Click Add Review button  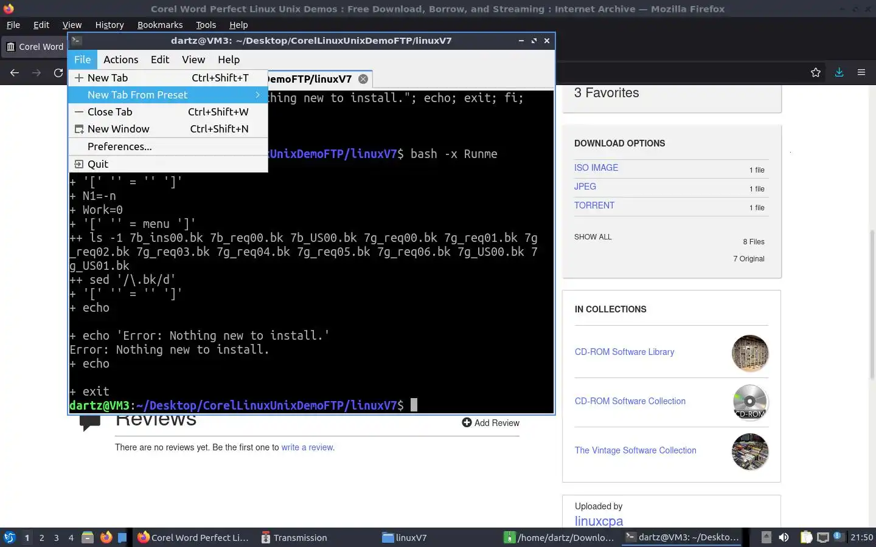[490, 423]
